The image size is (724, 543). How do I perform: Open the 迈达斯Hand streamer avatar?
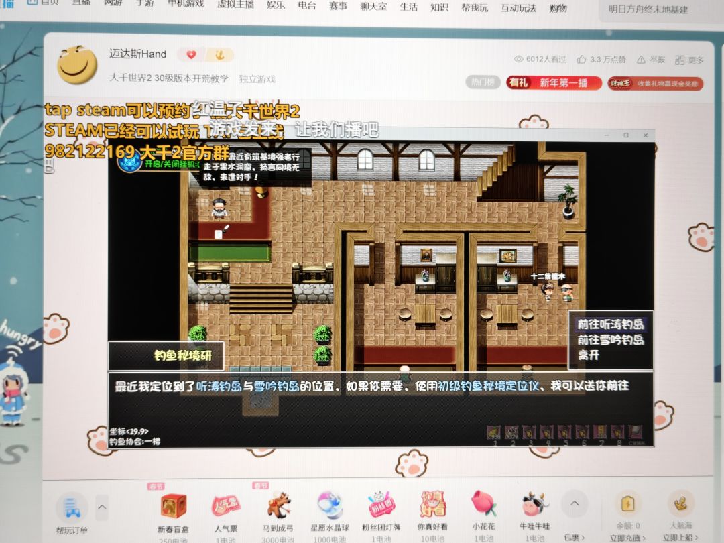click(77, 64)
